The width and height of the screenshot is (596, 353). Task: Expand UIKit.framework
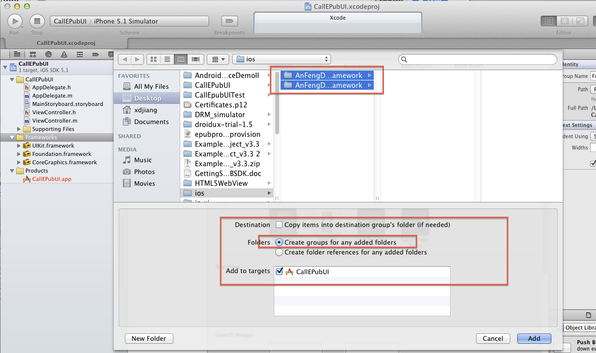coord(19,146)
